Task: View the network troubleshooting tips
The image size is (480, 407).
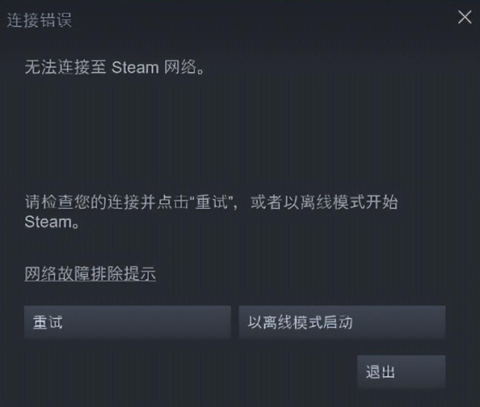Action: click(x=90, y=273)
